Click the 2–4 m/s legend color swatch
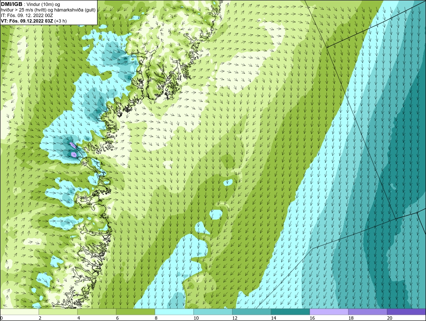 58,312
